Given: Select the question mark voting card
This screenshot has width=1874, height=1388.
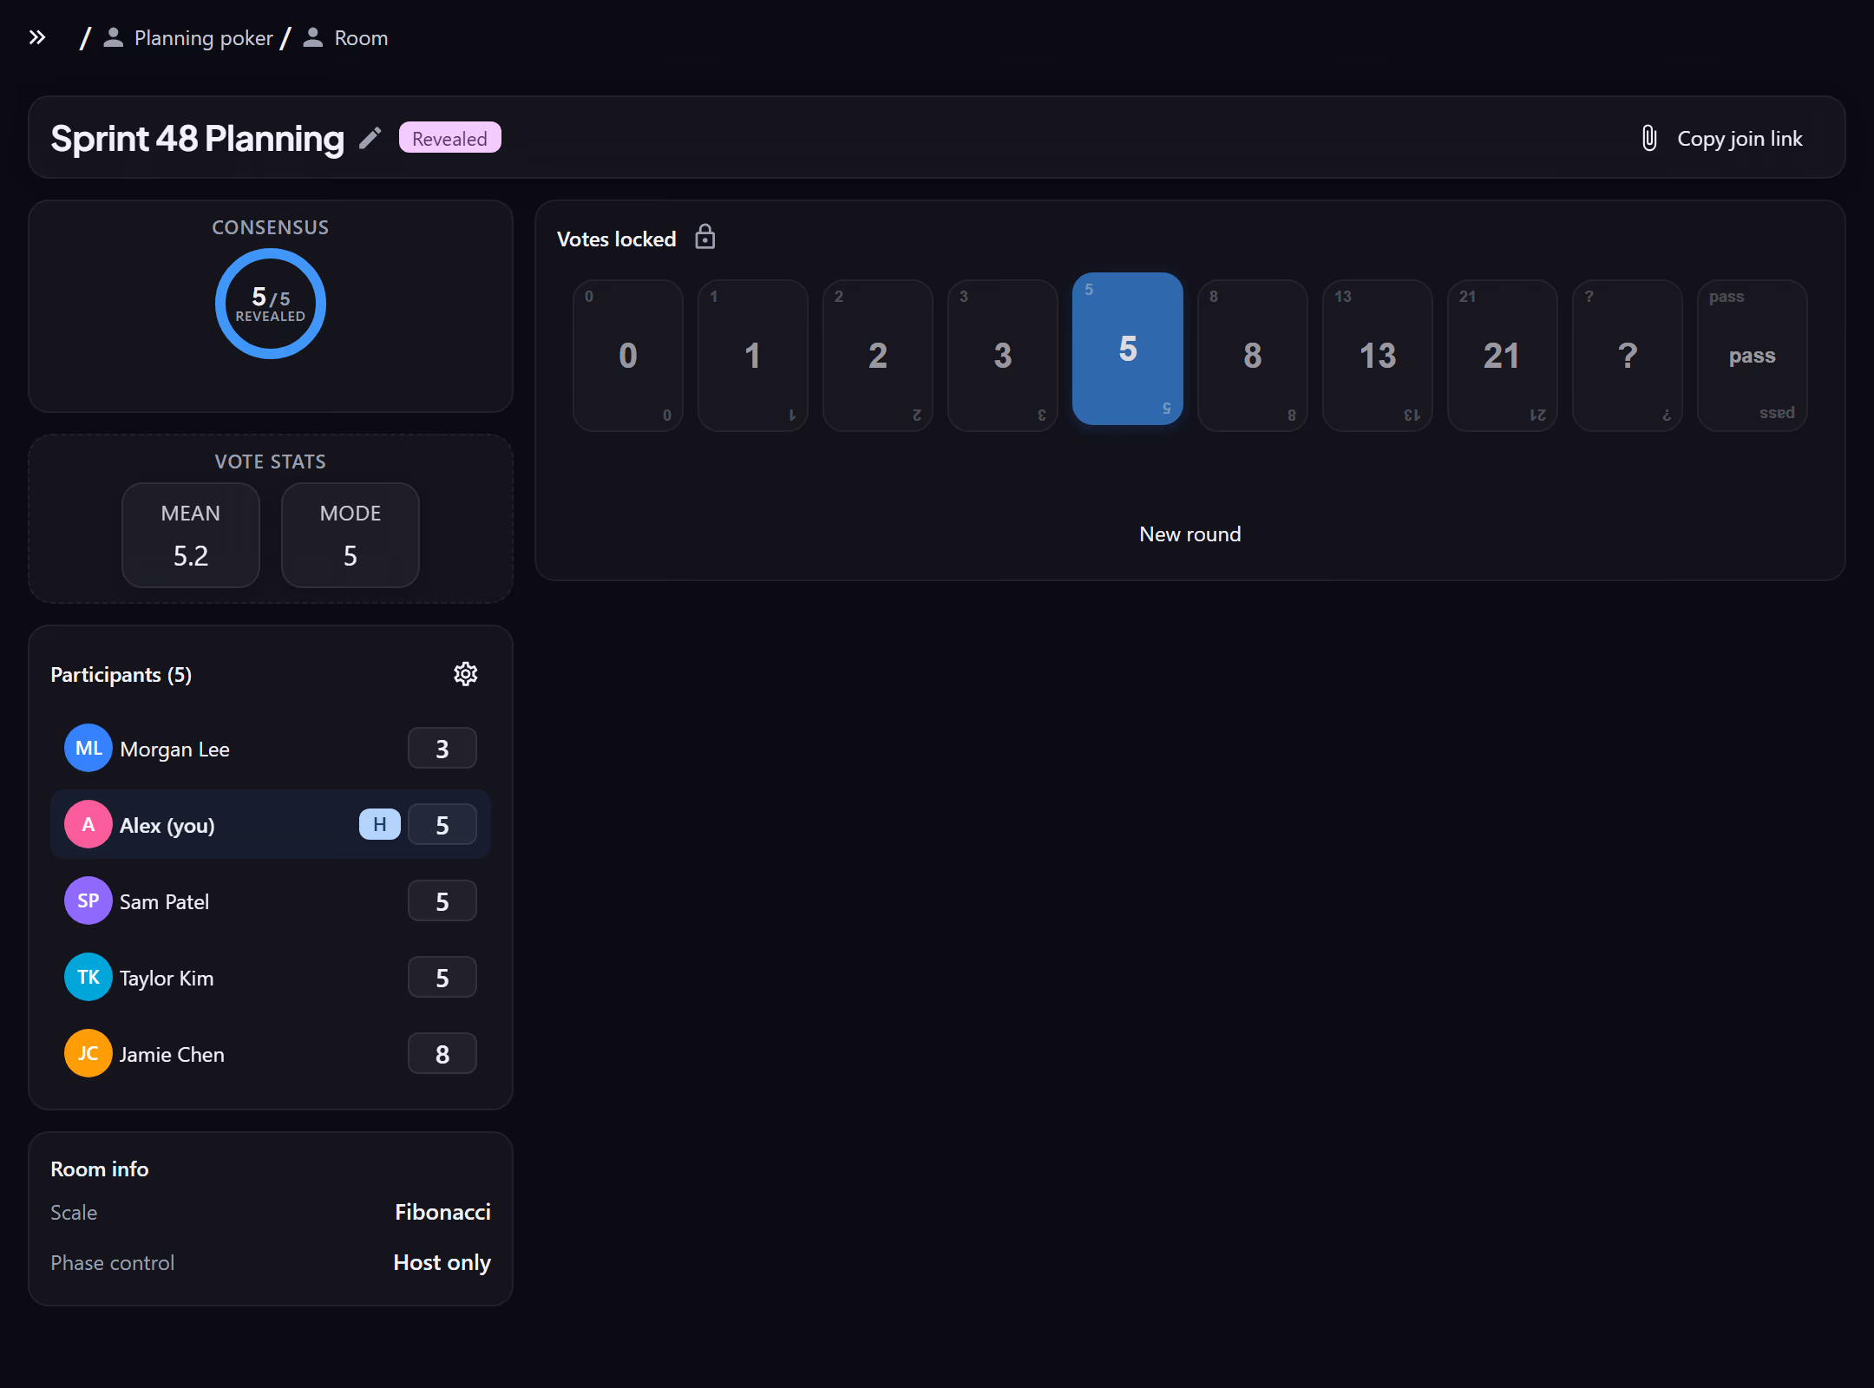Looking at the screenshot, I should [x=1628, y=355].
